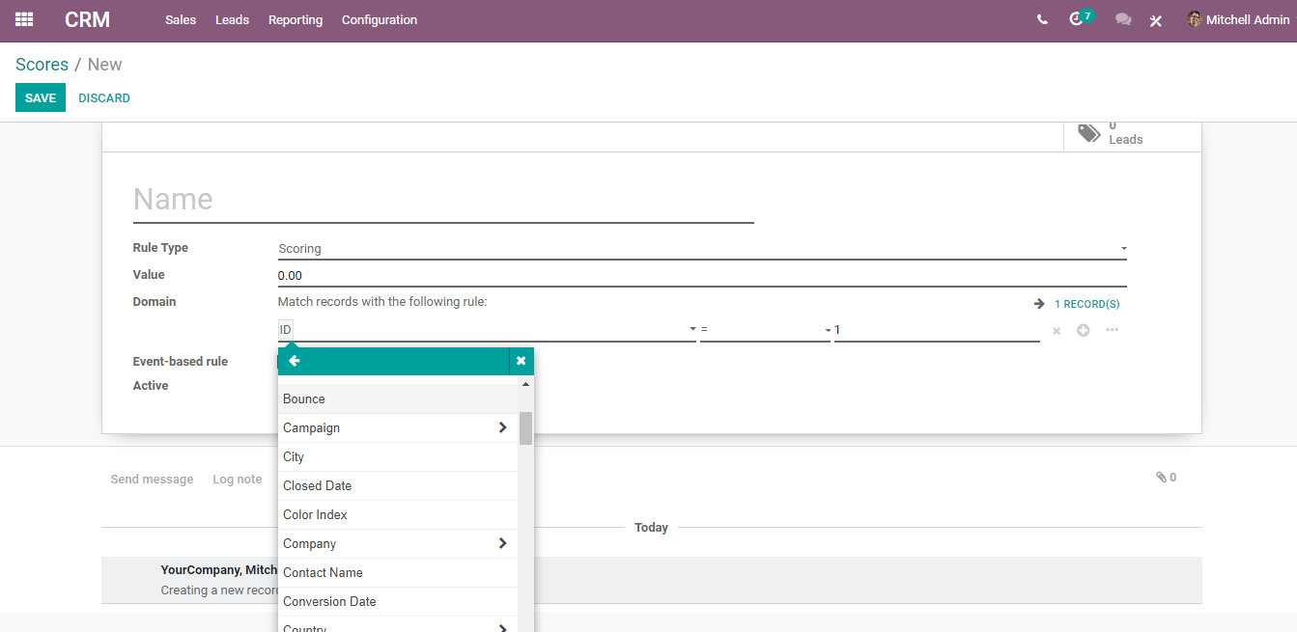Go back with the field selector arrow
Screen dimensions: 1297x632
[295, 361]
